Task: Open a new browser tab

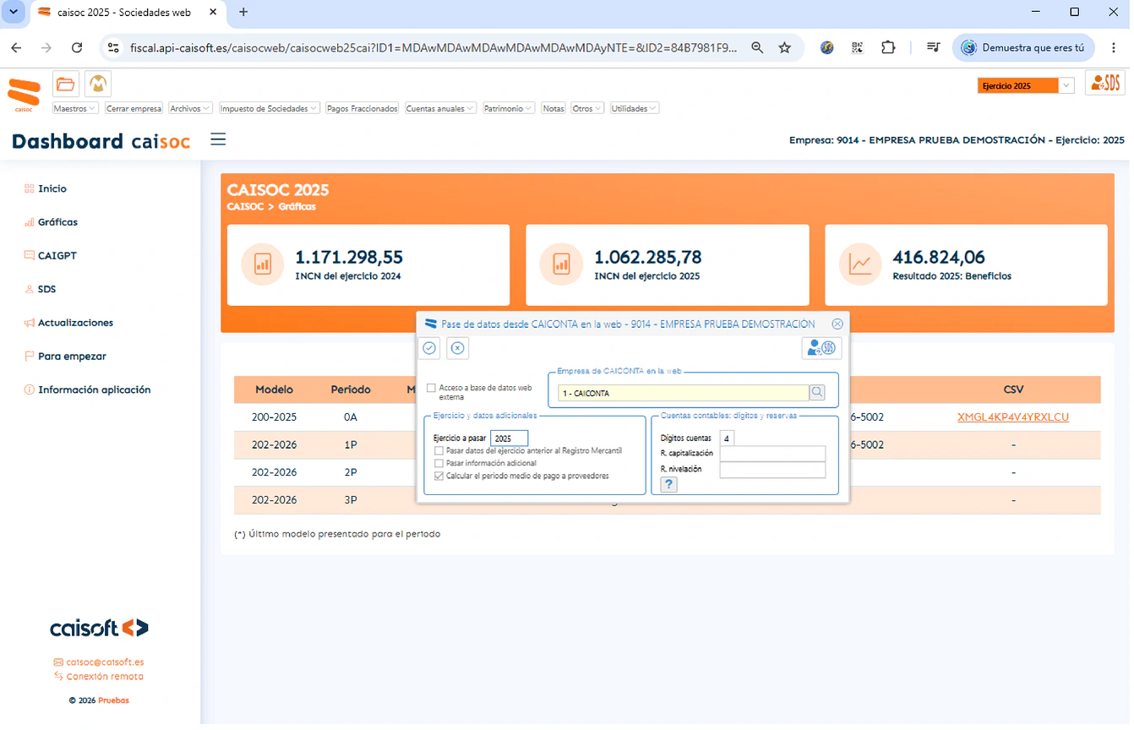Action: coord(243,12)
